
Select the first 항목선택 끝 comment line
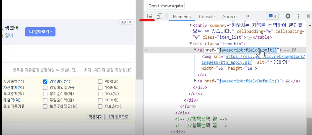201,119
